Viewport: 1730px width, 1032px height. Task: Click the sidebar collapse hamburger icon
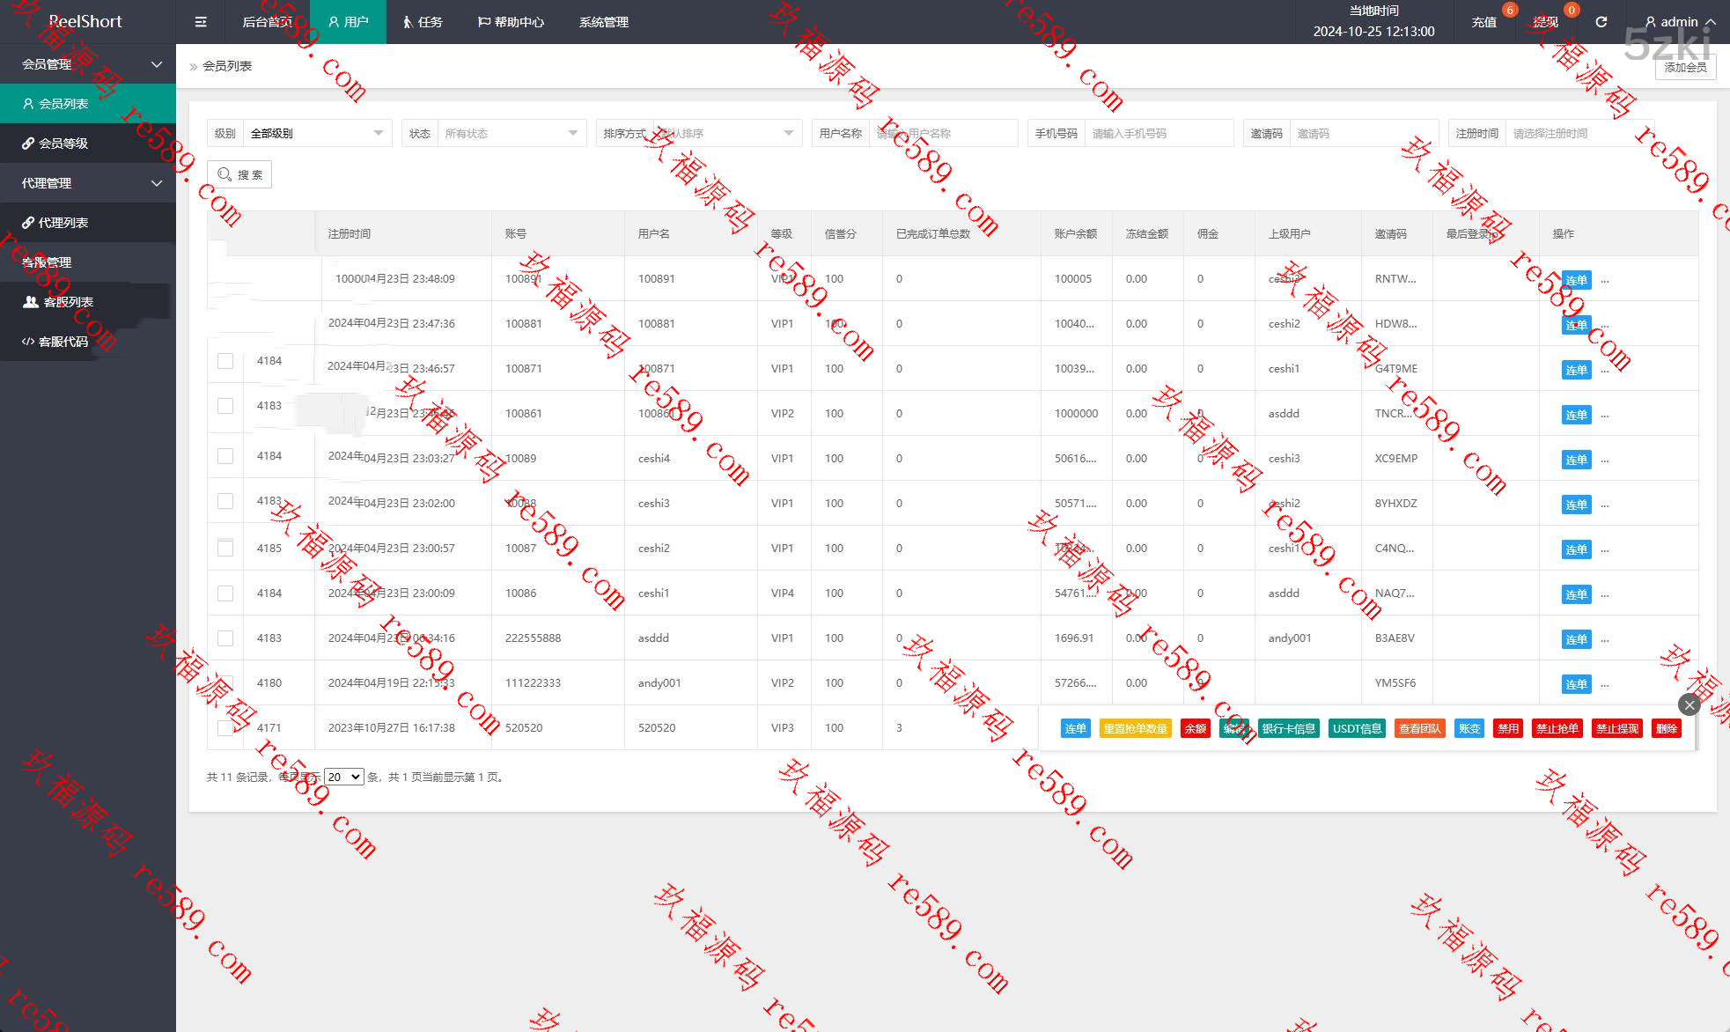201,22
